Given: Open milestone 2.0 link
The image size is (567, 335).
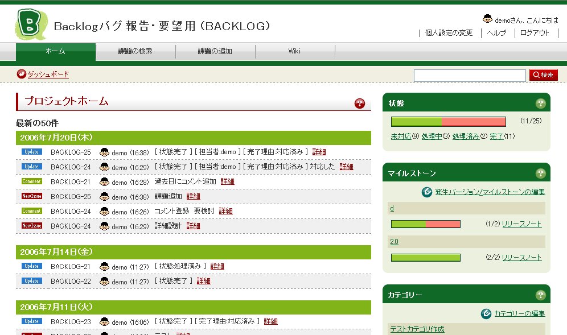Looking at the screenshot, I should (394, 242).
